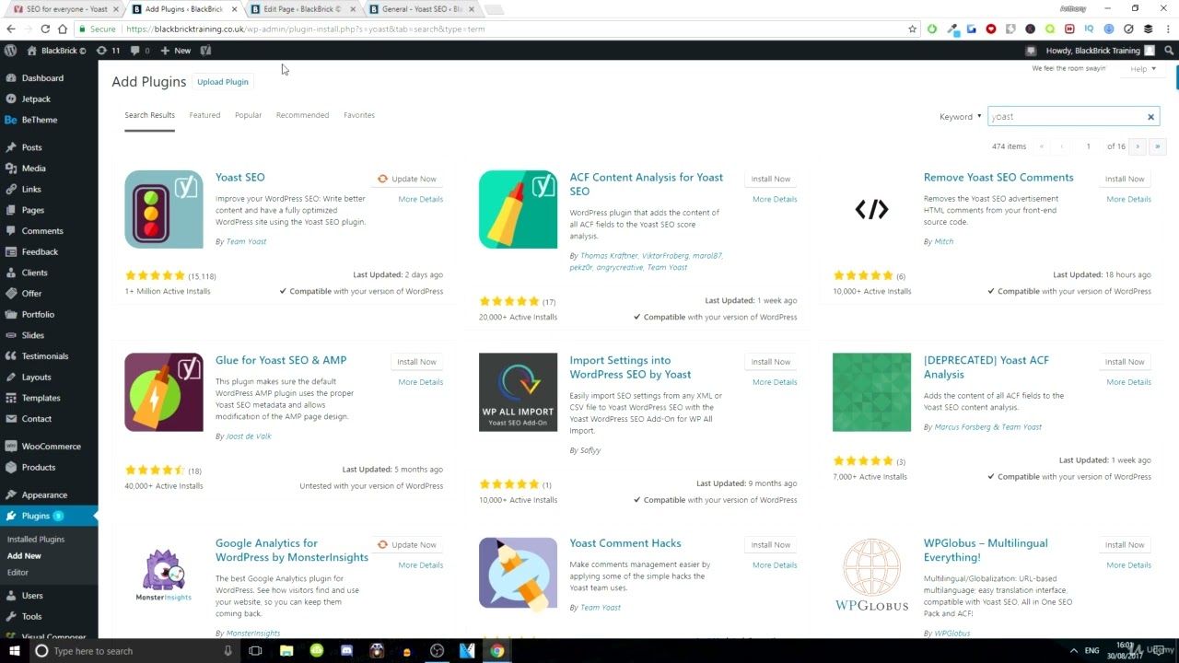Reload the browser page
This screenshot has height=663, width=1179.
(45, 29)
